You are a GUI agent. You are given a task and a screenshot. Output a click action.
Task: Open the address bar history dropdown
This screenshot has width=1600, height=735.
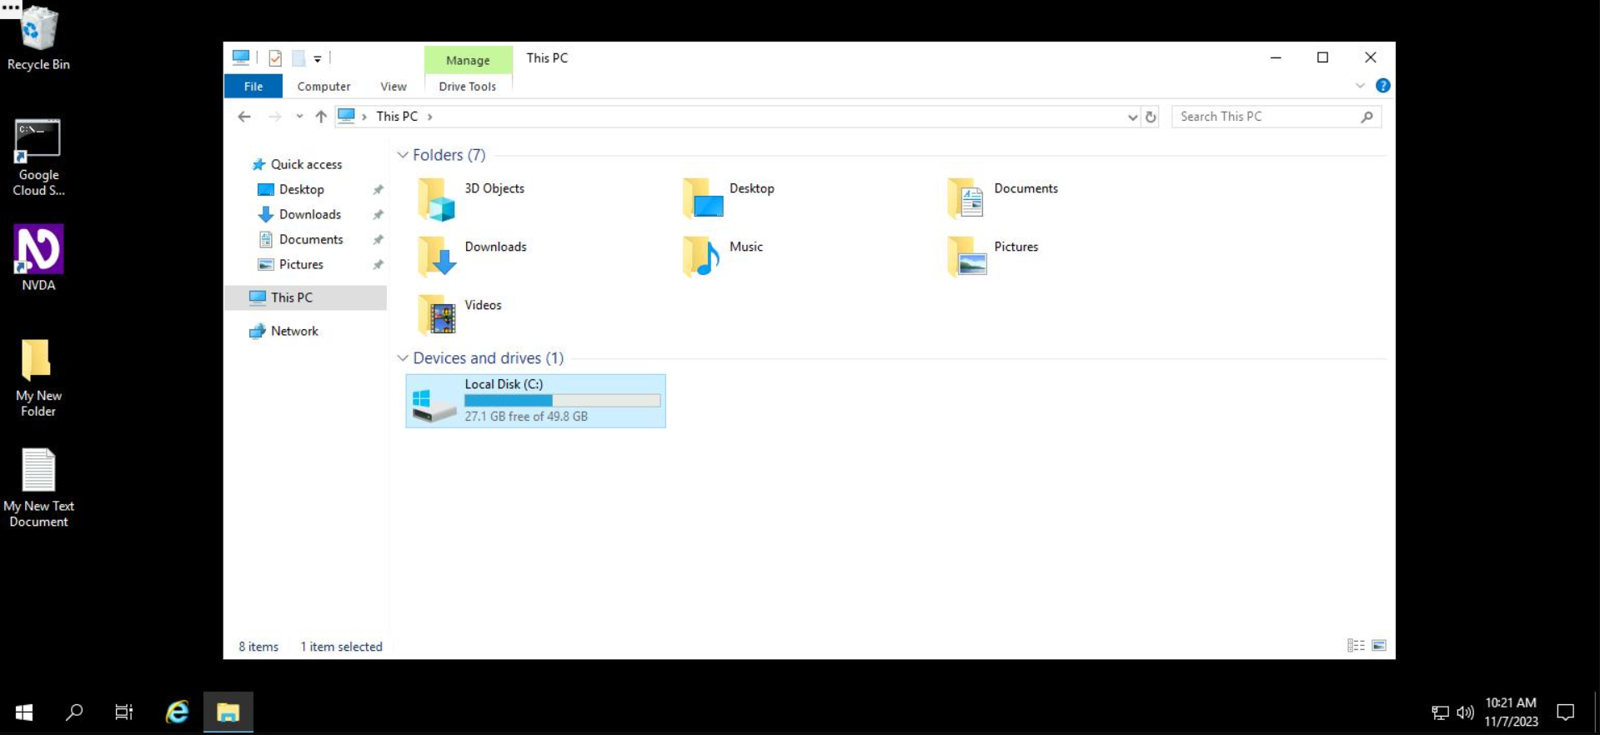(1132, 117)
